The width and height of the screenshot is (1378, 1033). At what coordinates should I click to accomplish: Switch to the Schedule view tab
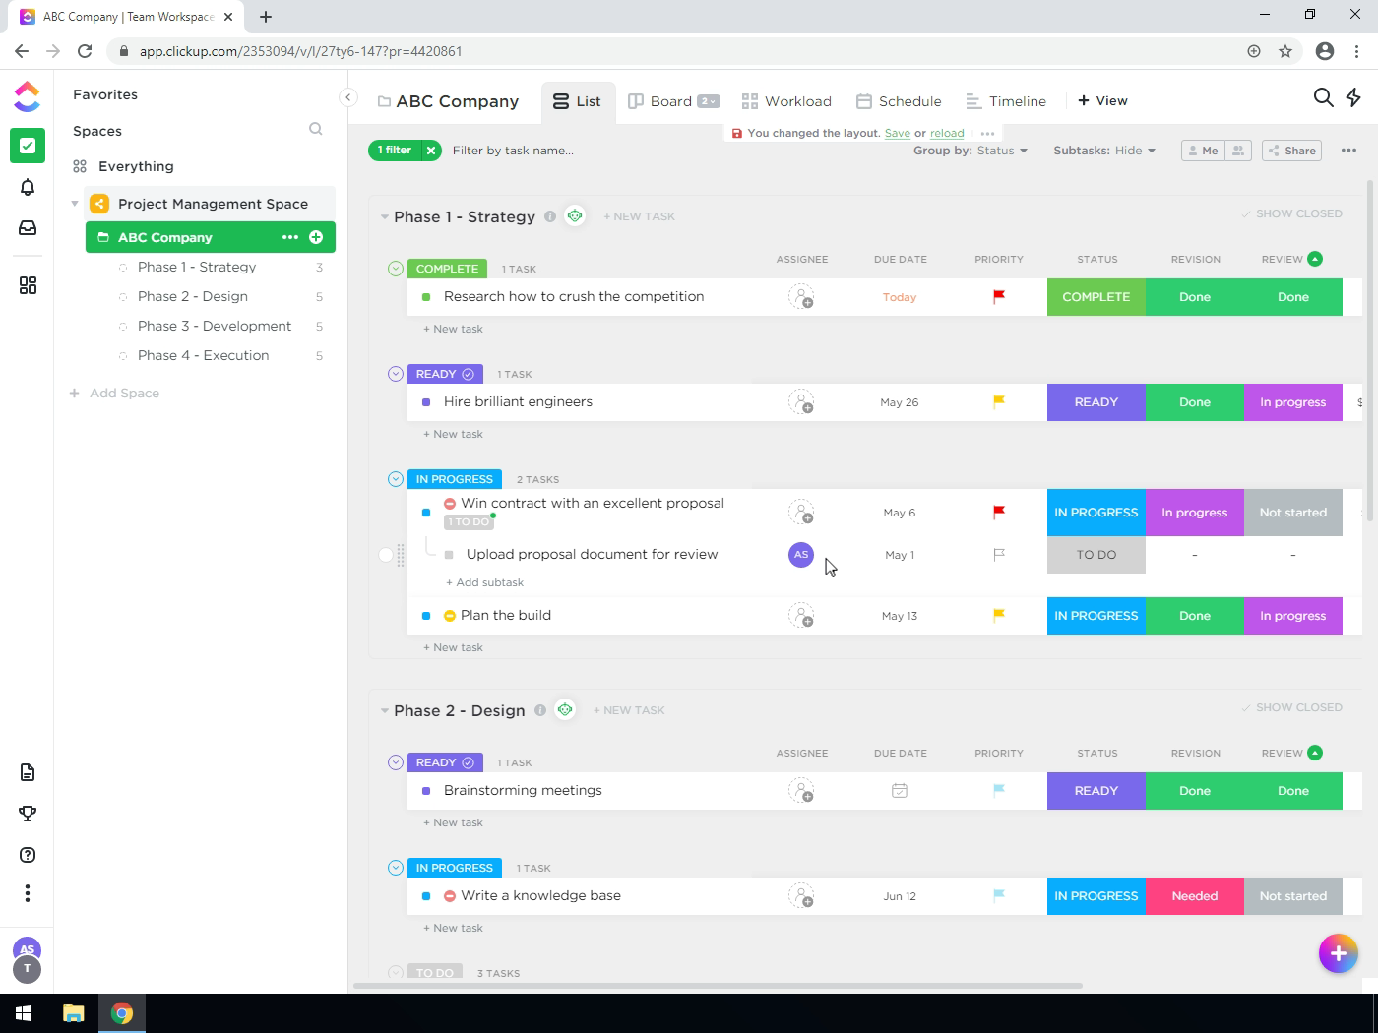coord(899,101)
